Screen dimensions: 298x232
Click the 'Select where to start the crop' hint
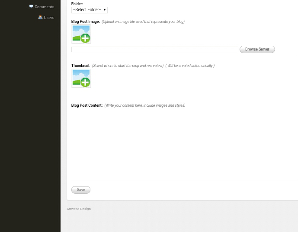pos(128,66)
